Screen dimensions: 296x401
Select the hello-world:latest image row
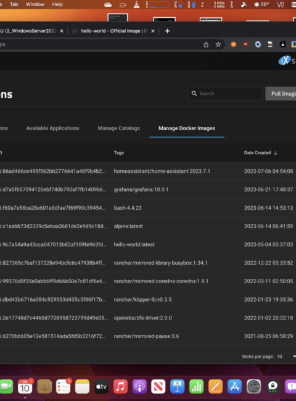(148, 244)
